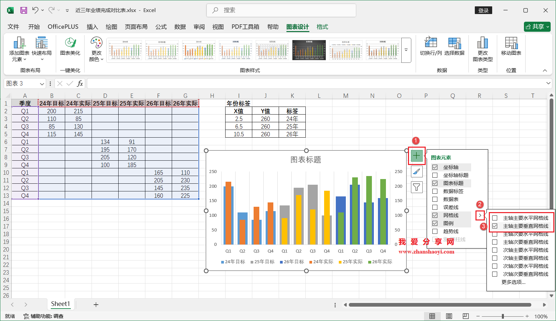Add a new sheet with plus icon
This screenshot has height=321, width=556.
pyautogui.click(x=96, y=305)
